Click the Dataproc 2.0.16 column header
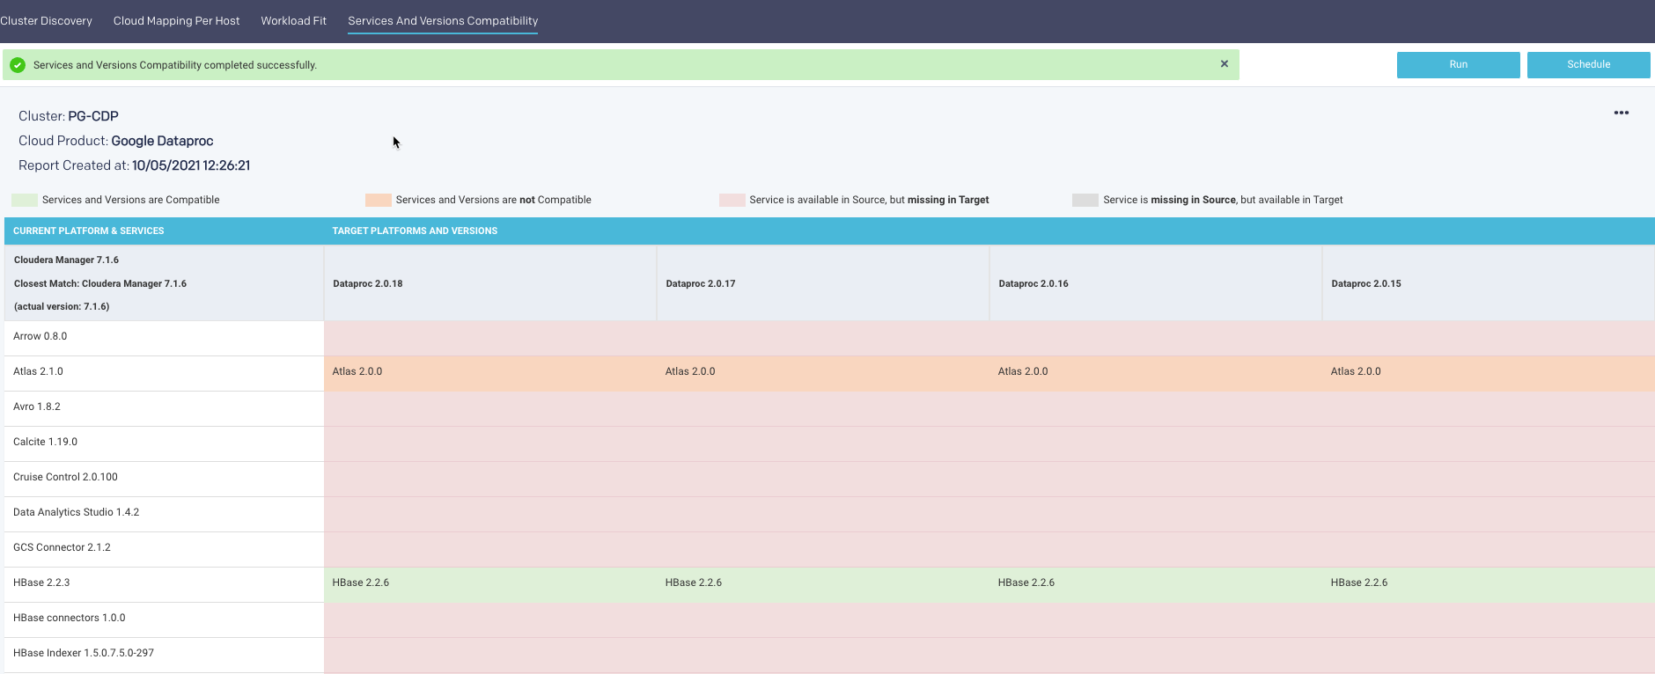 1155,283
